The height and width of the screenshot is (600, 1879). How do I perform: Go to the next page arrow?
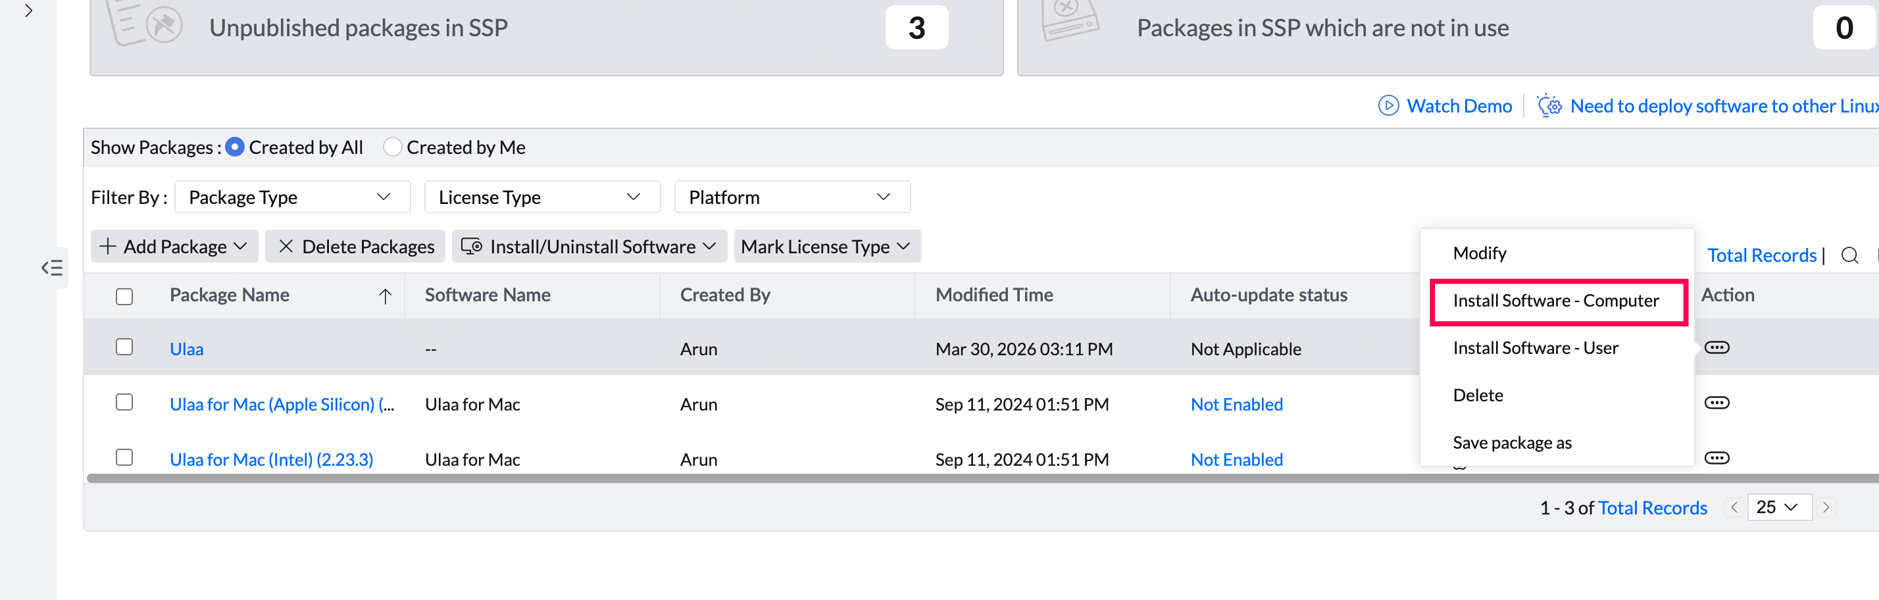pyautogui.click(x=1826, y=507)
